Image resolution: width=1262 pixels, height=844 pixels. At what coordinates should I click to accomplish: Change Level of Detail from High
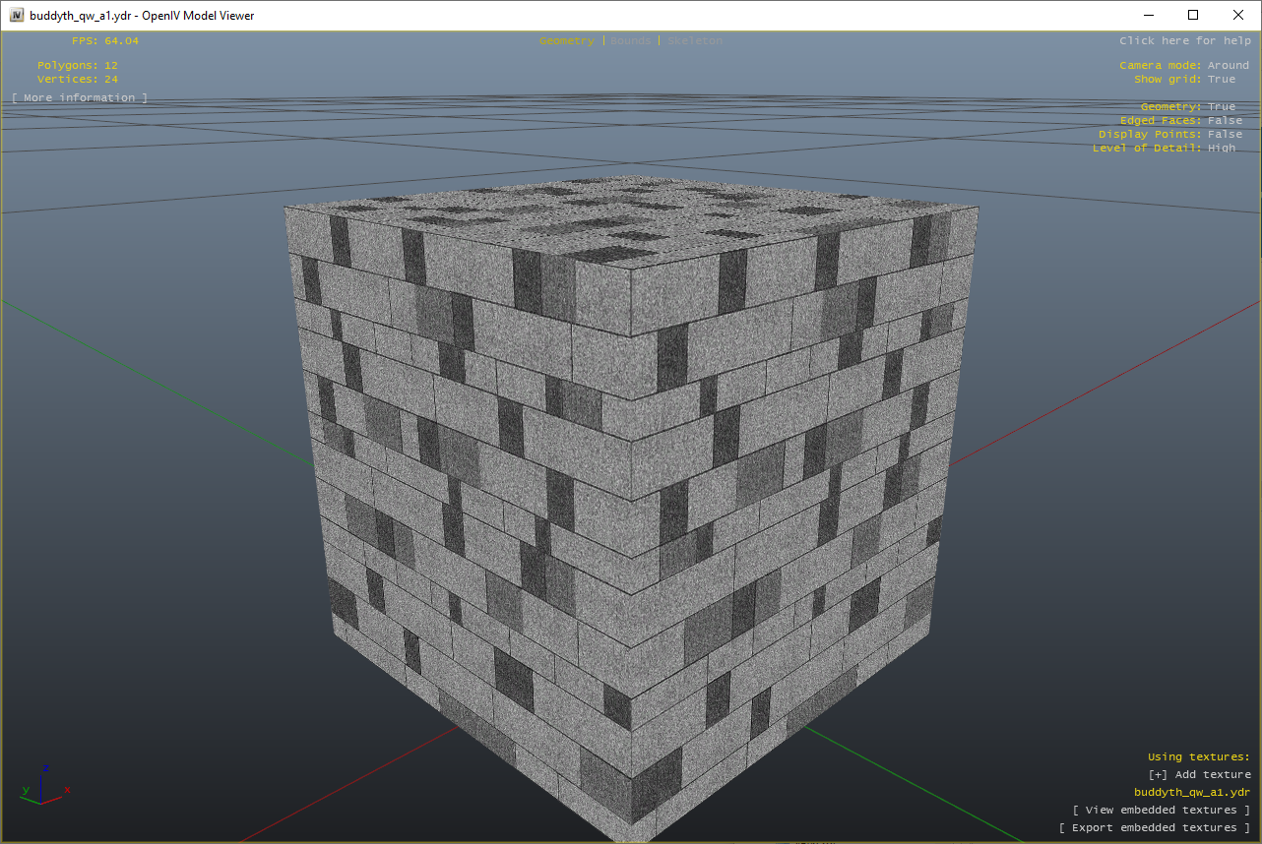(x=1164, y=149)
